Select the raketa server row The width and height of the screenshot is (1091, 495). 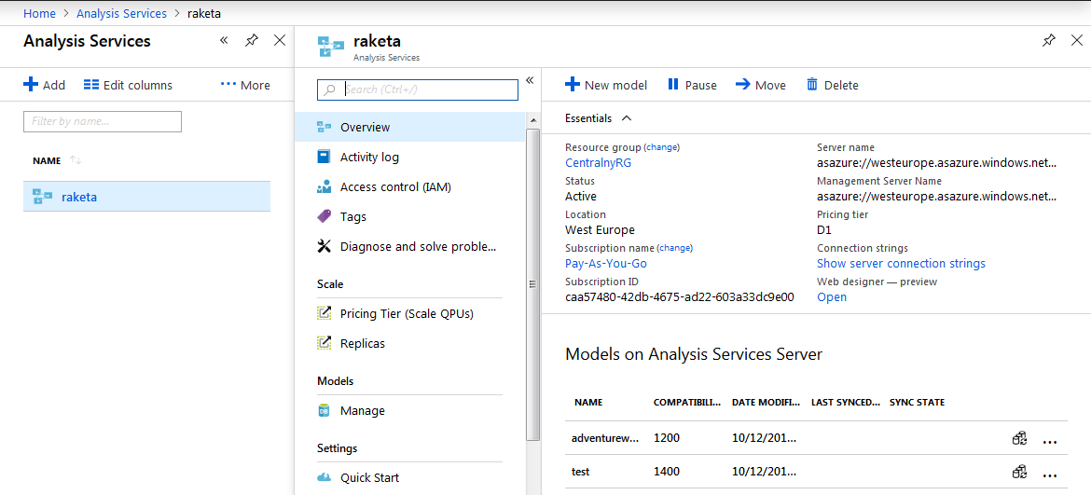[x=146, y=197]
